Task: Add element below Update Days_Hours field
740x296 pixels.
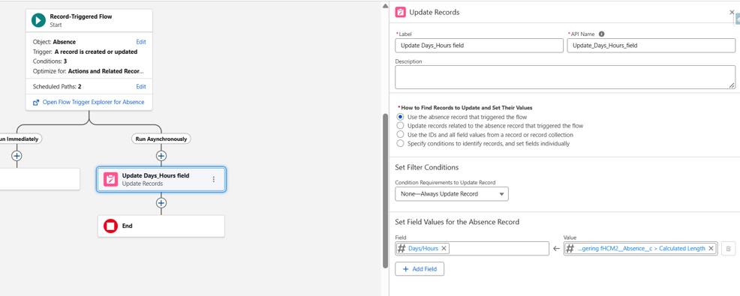Action: [x=161, y=202]
